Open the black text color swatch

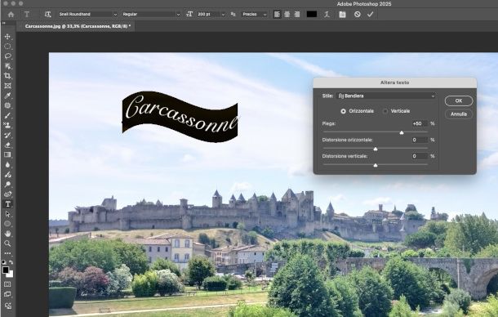[312, 15]
